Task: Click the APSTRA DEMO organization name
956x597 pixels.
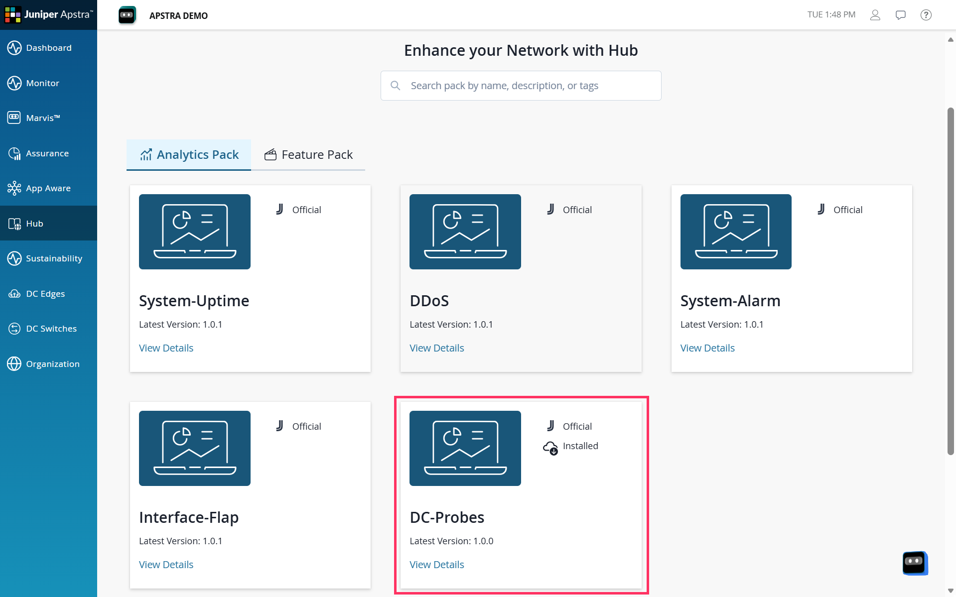Action: click(178, 15)
